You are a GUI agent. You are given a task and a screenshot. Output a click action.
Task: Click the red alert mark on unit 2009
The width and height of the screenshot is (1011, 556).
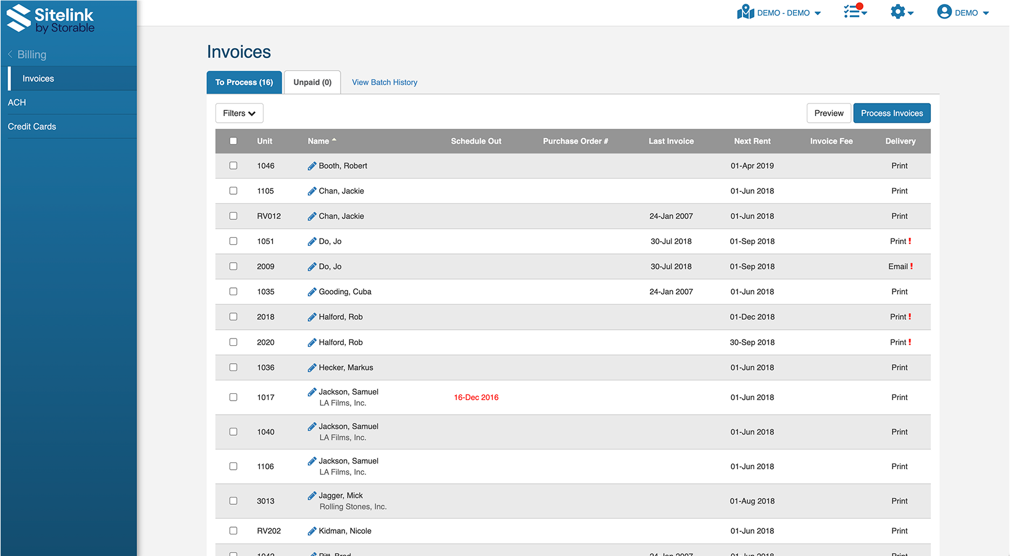click(912, 267)
